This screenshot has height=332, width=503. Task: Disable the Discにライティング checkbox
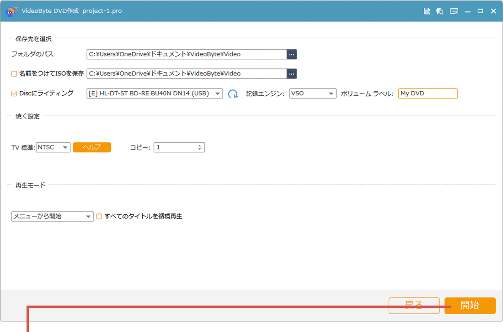pyautogui.click(x=13, y=93)
